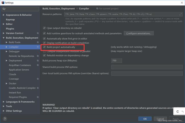Expand the Other Settings section arrow
Screen dimensions: 185x123
coord(3,111)
